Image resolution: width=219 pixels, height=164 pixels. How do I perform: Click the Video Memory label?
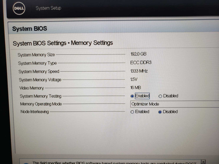click(31, 88)
